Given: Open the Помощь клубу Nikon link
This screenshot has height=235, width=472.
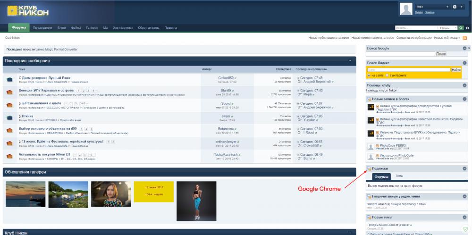Looking at the screenshot, I should coord(381,90).
